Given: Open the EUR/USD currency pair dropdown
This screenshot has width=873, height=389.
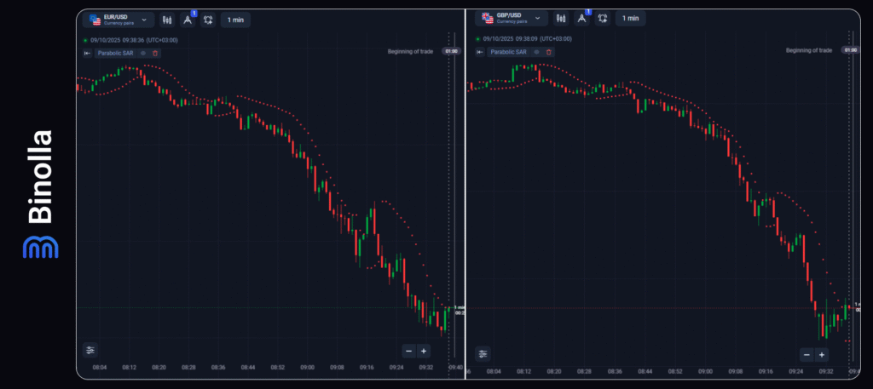Looking at the screenshot, I should pyautogui.click(x=118, y=19).
